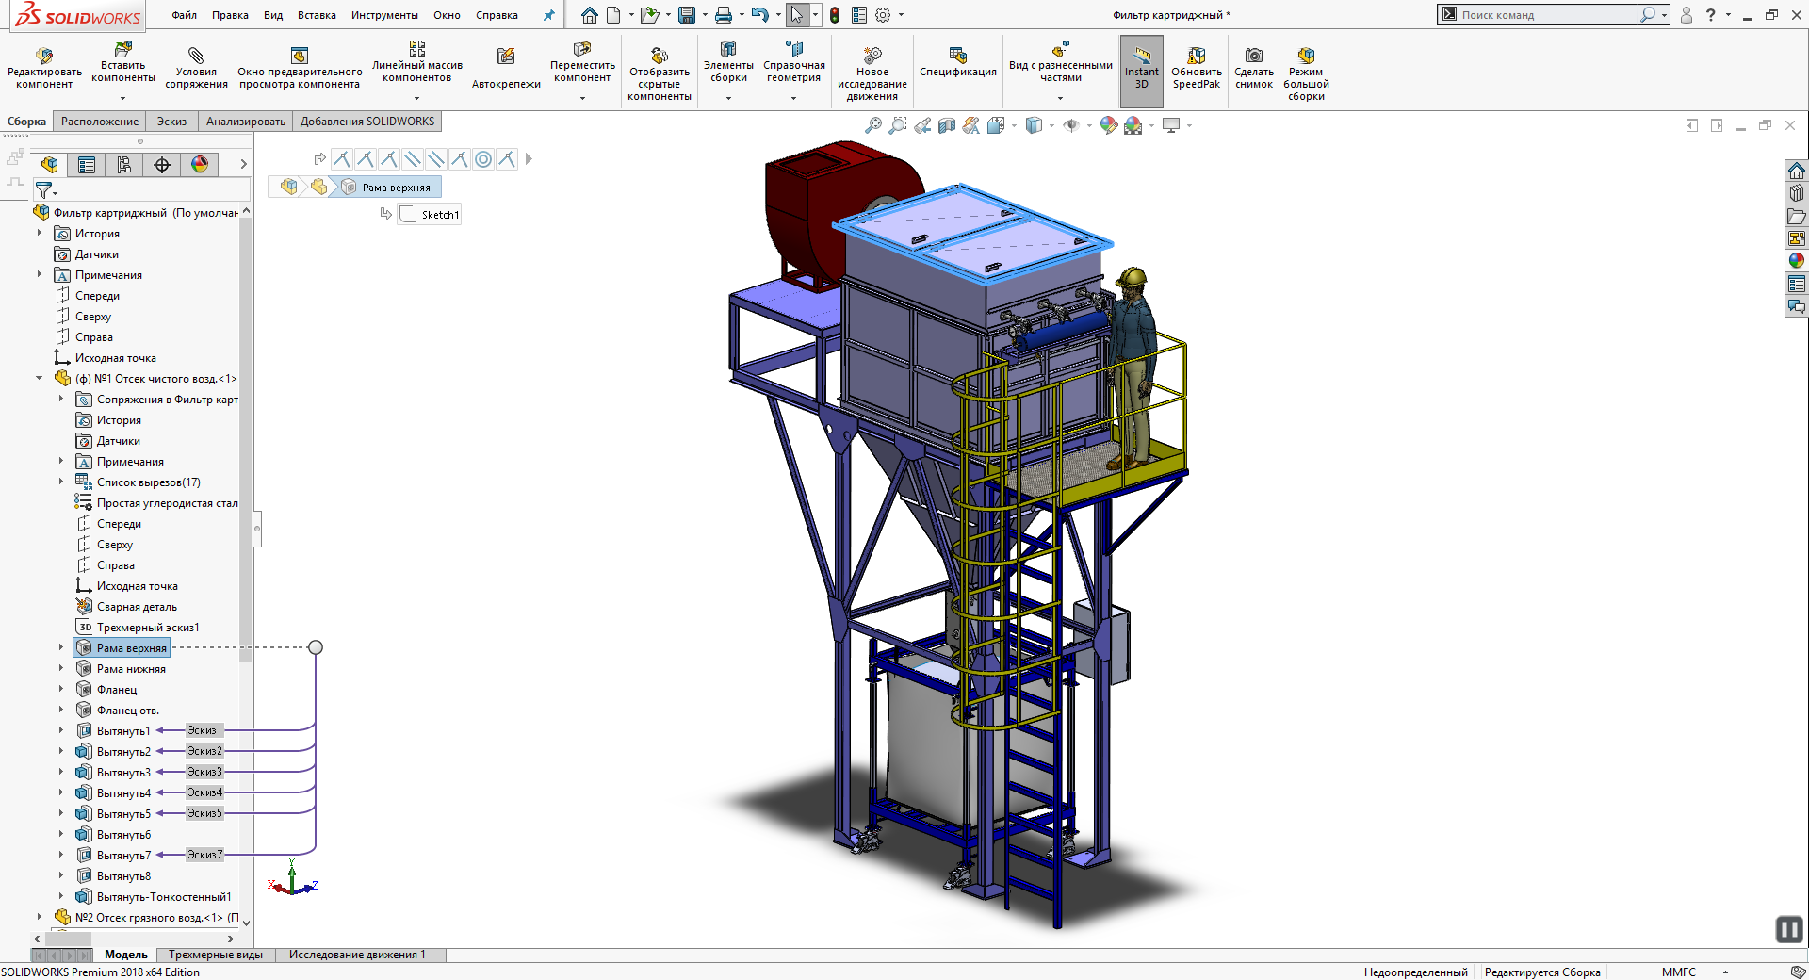This screenshot has width=1809, height=980.
Task: Open Edit Component tool (Редактировать компонент)
Action: click(43, 69)
